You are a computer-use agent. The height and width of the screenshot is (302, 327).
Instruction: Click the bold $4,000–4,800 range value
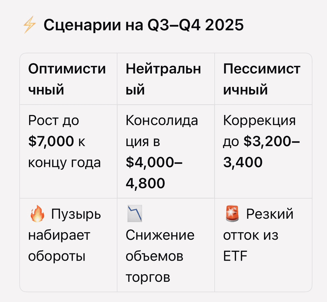click(154, 173)
